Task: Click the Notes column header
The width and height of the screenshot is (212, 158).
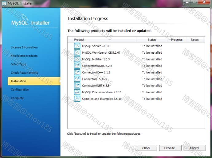Action: pyautogui.click(x=195, y=40)
